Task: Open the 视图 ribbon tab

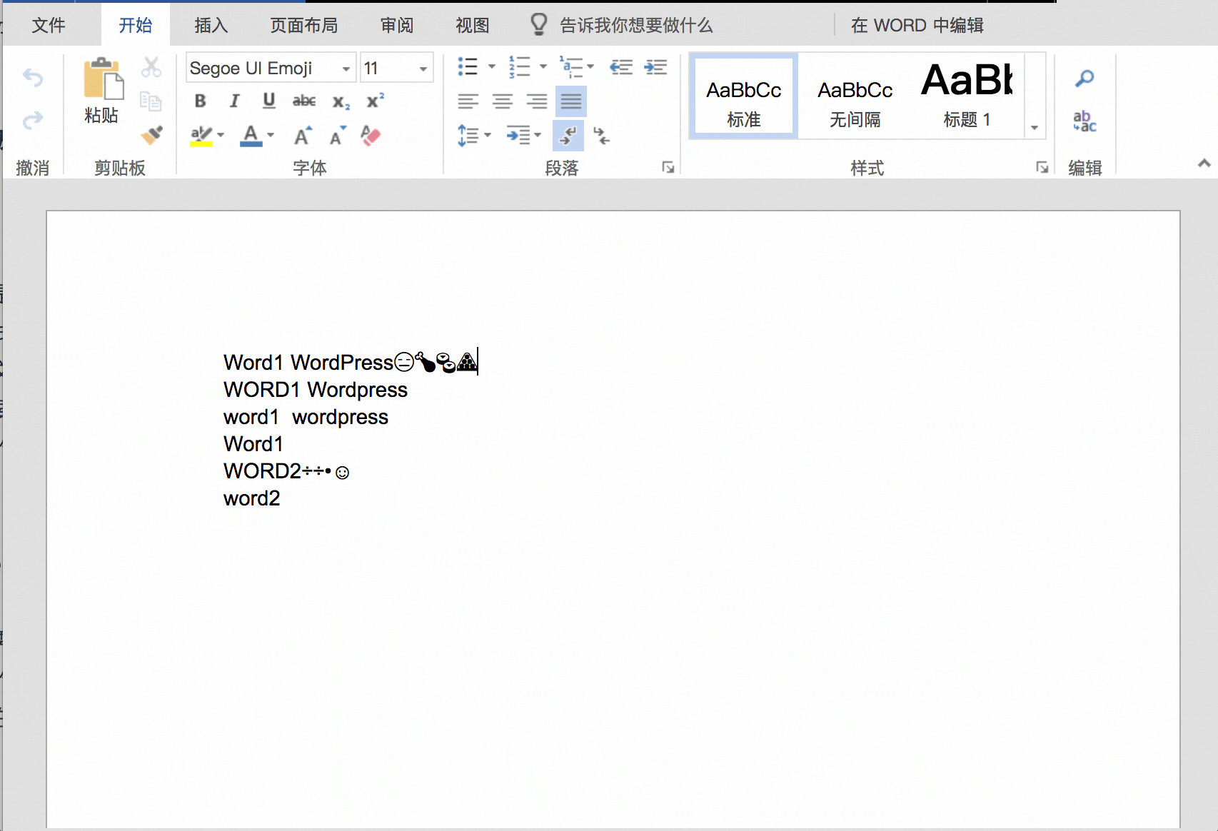Action: coord(472,25)
